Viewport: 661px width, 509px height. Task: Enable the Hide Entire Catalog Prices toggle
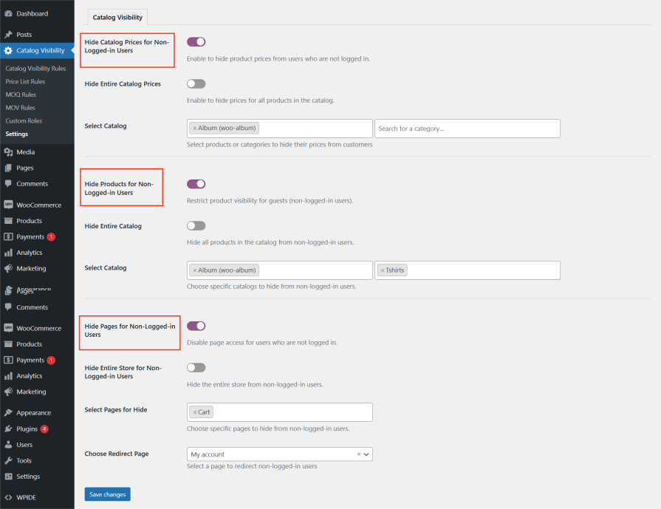196,84
